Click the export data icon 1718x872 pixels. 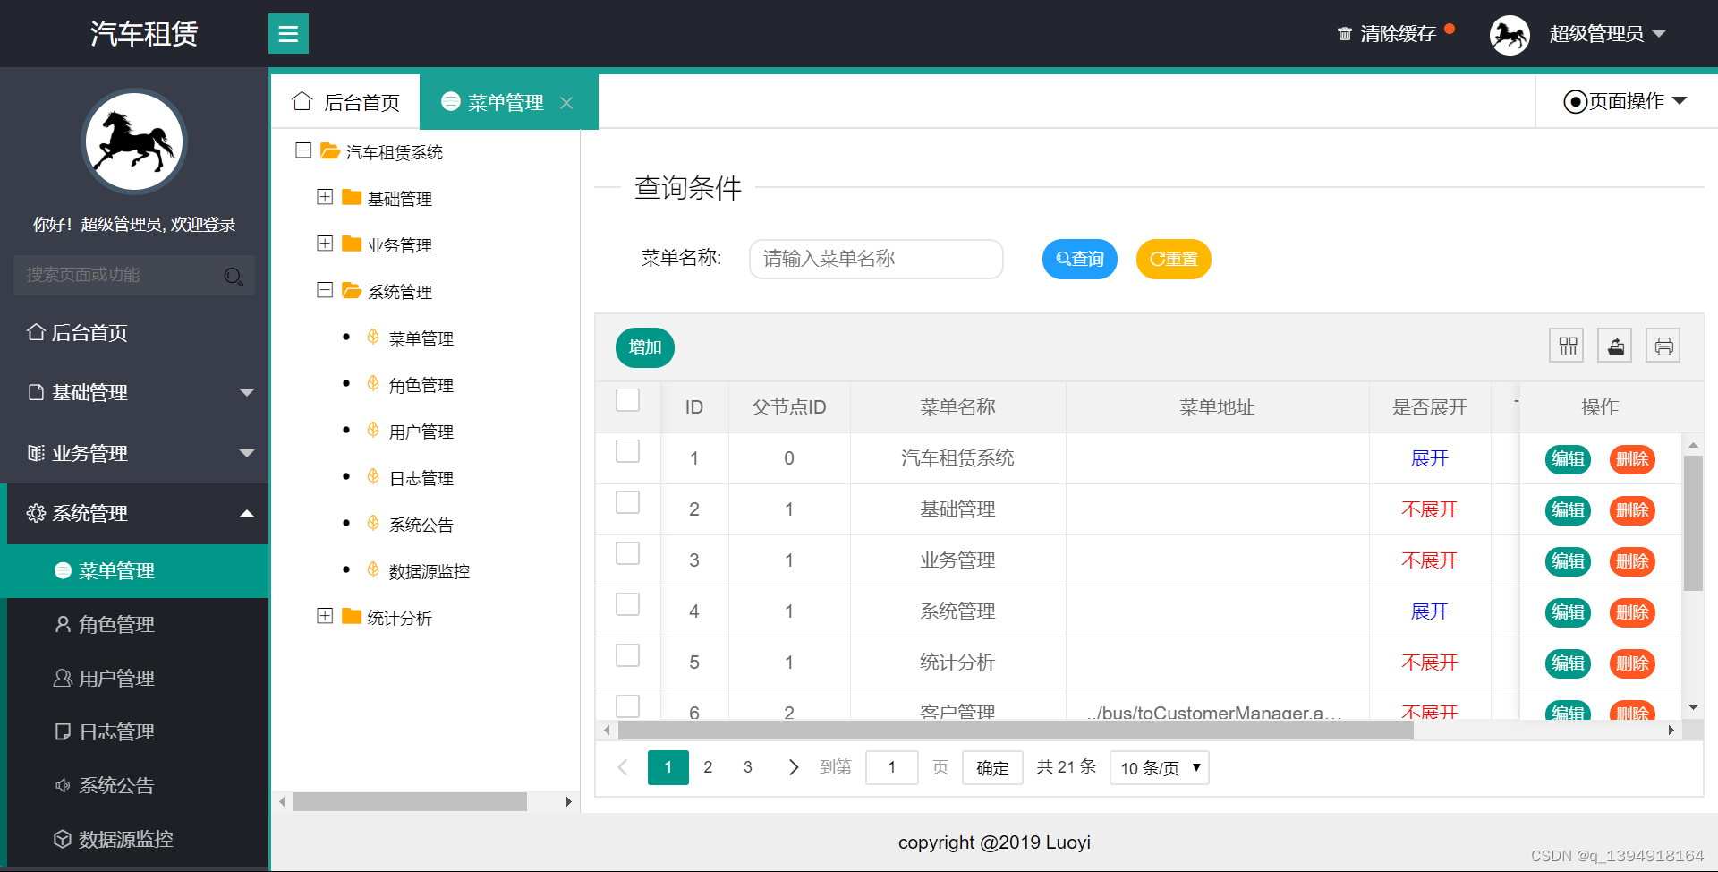(1614, 345)
